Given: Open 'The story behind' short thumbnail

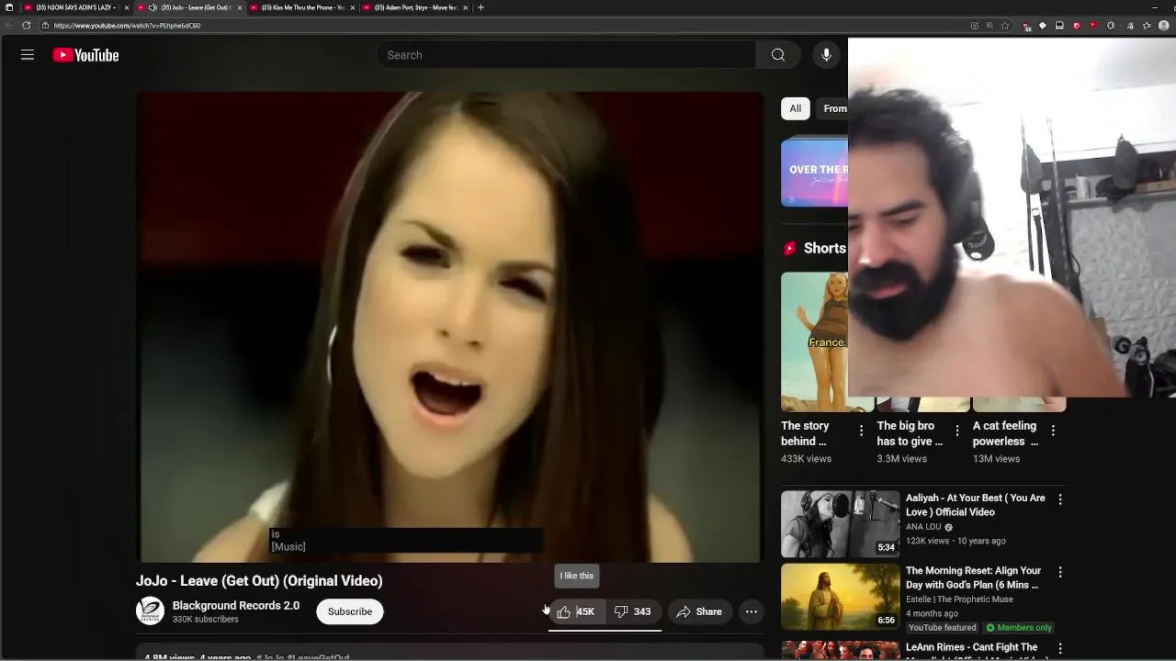Looking at the screenshot, I should pyautogui.click(x=814, y=342).
